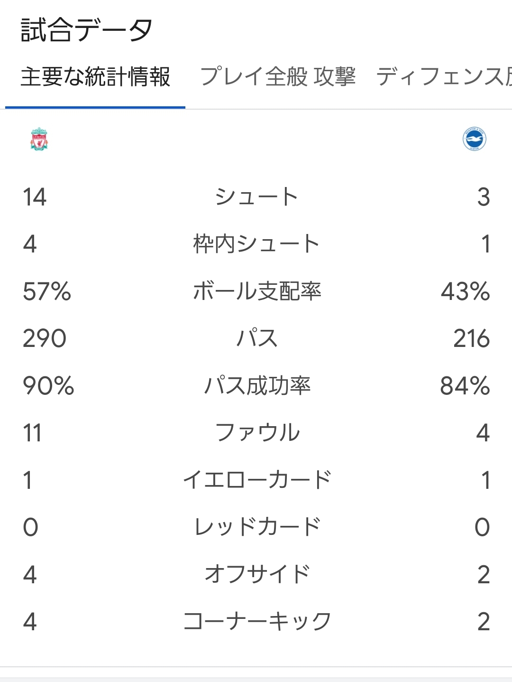Screen dimensions: 512x682
Task: Select the オフサイド stat label
Action: [x=256, y=574]
